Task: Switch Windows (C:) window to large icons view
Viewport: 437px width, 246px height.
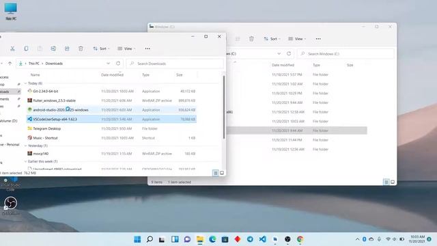Action: coord(393,182)
